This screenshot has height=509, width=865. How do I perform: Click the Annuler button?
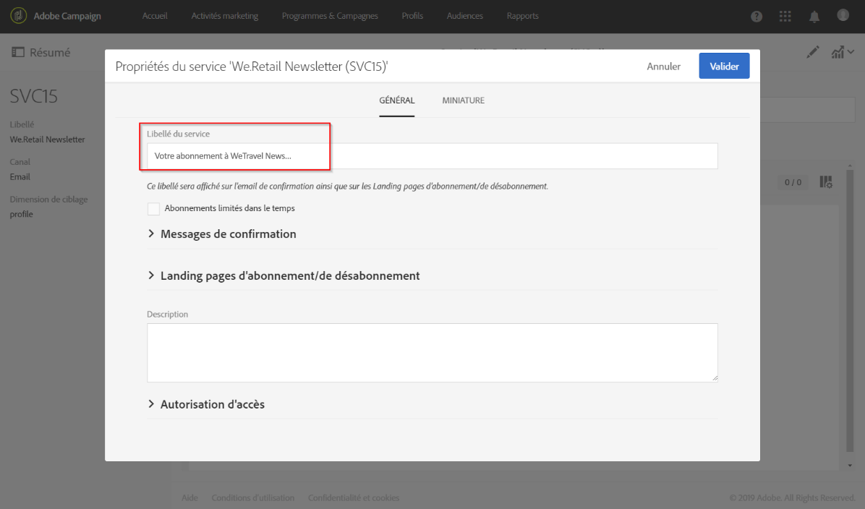663,67
